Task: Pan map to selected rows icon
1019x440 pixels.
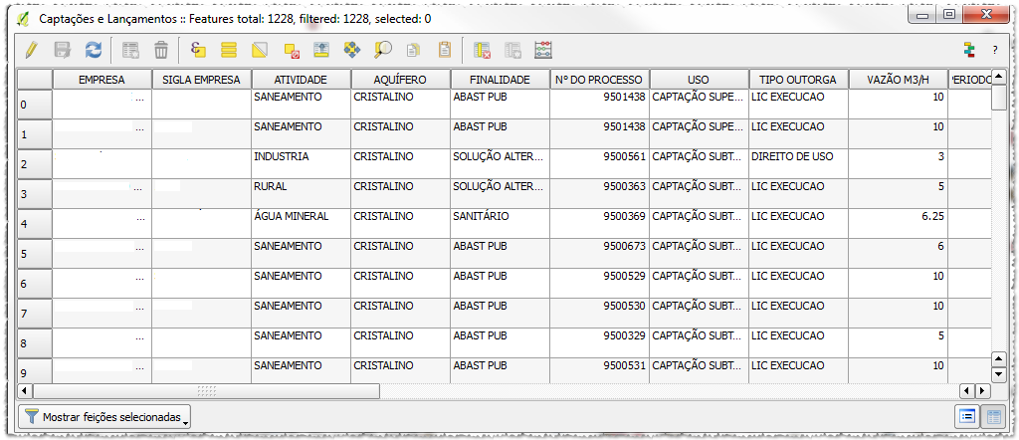Action: click(352, 49)
